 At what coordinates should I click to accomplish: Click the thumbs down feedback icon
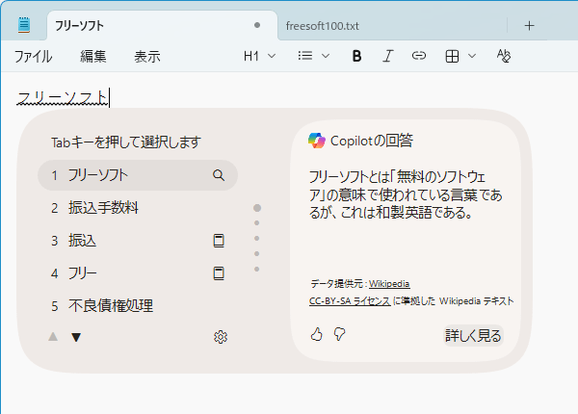(339, 334)
